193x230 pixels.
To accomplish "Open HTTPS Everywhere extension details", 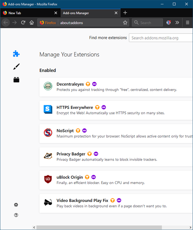I will (116, 110).
